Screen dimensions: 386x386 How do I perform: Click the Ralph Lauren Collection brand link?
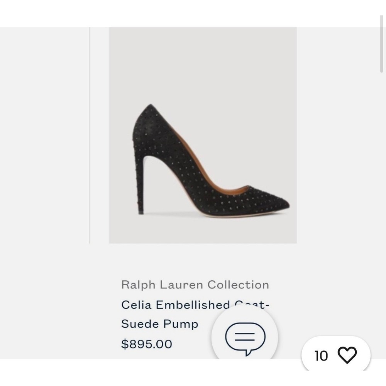coord(195,285)
